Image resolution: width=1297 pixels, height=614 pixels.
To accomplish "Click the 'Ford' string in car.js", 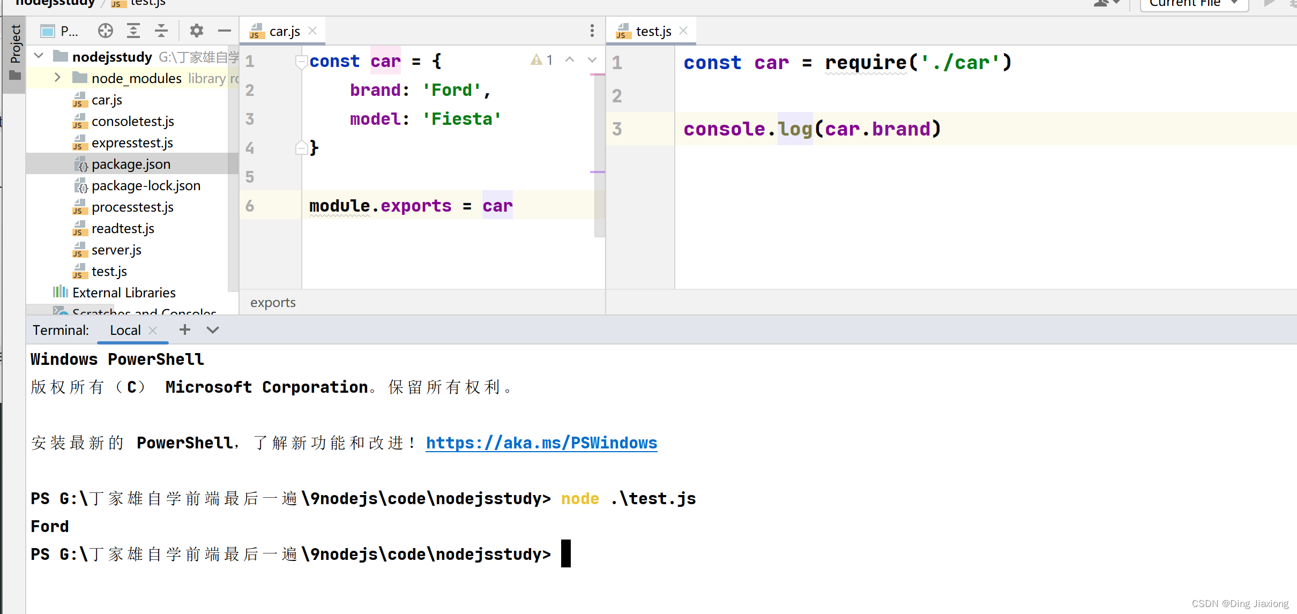I will coord(451,90).
